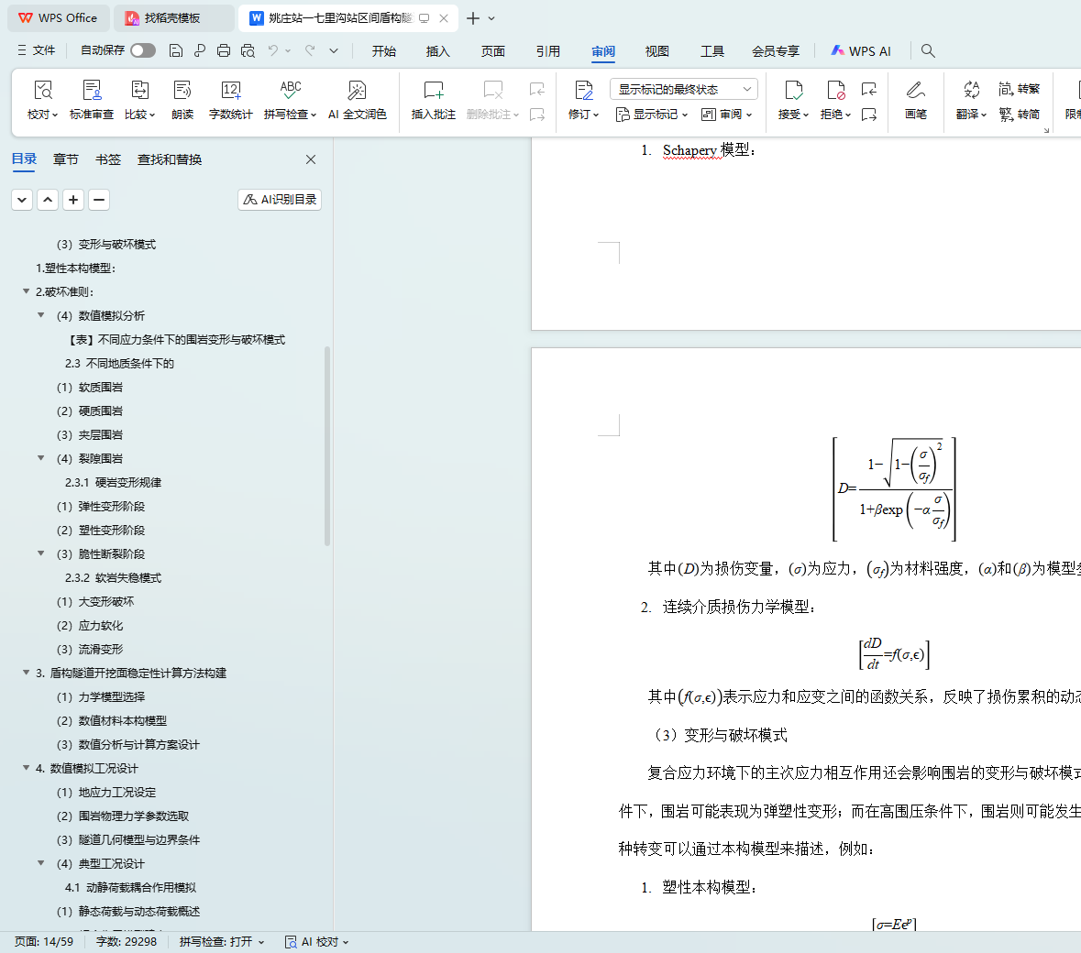This screenshot has width=1081, height=953.
Task: Open AI 全文润色 tool
Action: point(357,91)
